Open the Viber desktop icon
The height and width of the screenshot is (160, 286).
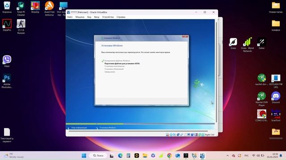click(x=7, y=61)
